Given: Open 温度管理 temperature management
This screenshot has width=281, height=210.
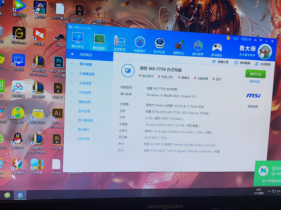Looking at the screenshot, I should click(120, 43).
